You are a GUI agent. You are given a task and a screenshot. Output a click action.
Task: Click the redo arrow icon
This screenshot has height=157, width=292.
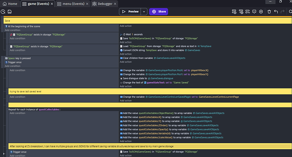(x=283, y=12)
